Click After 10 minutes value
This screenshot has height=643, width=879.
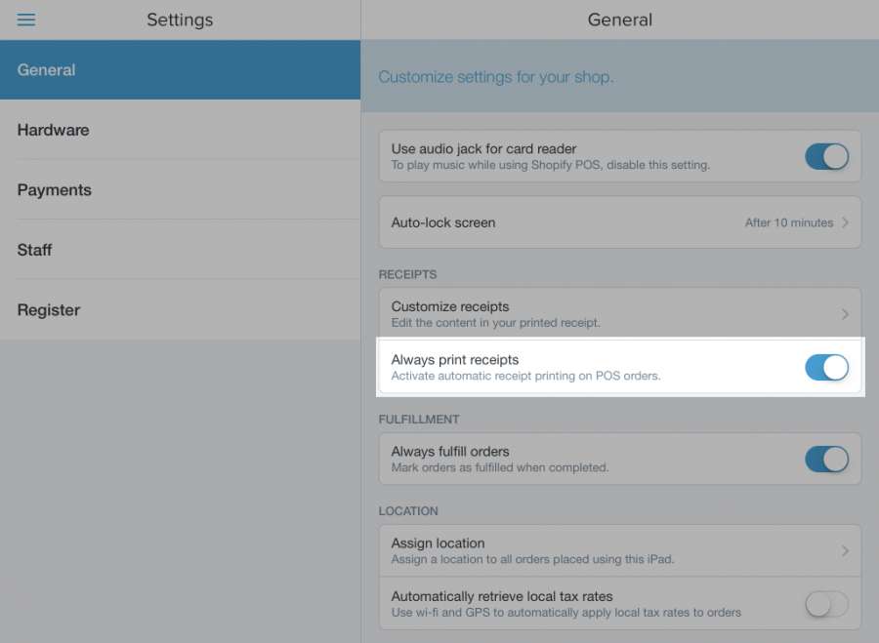point(789,222)
